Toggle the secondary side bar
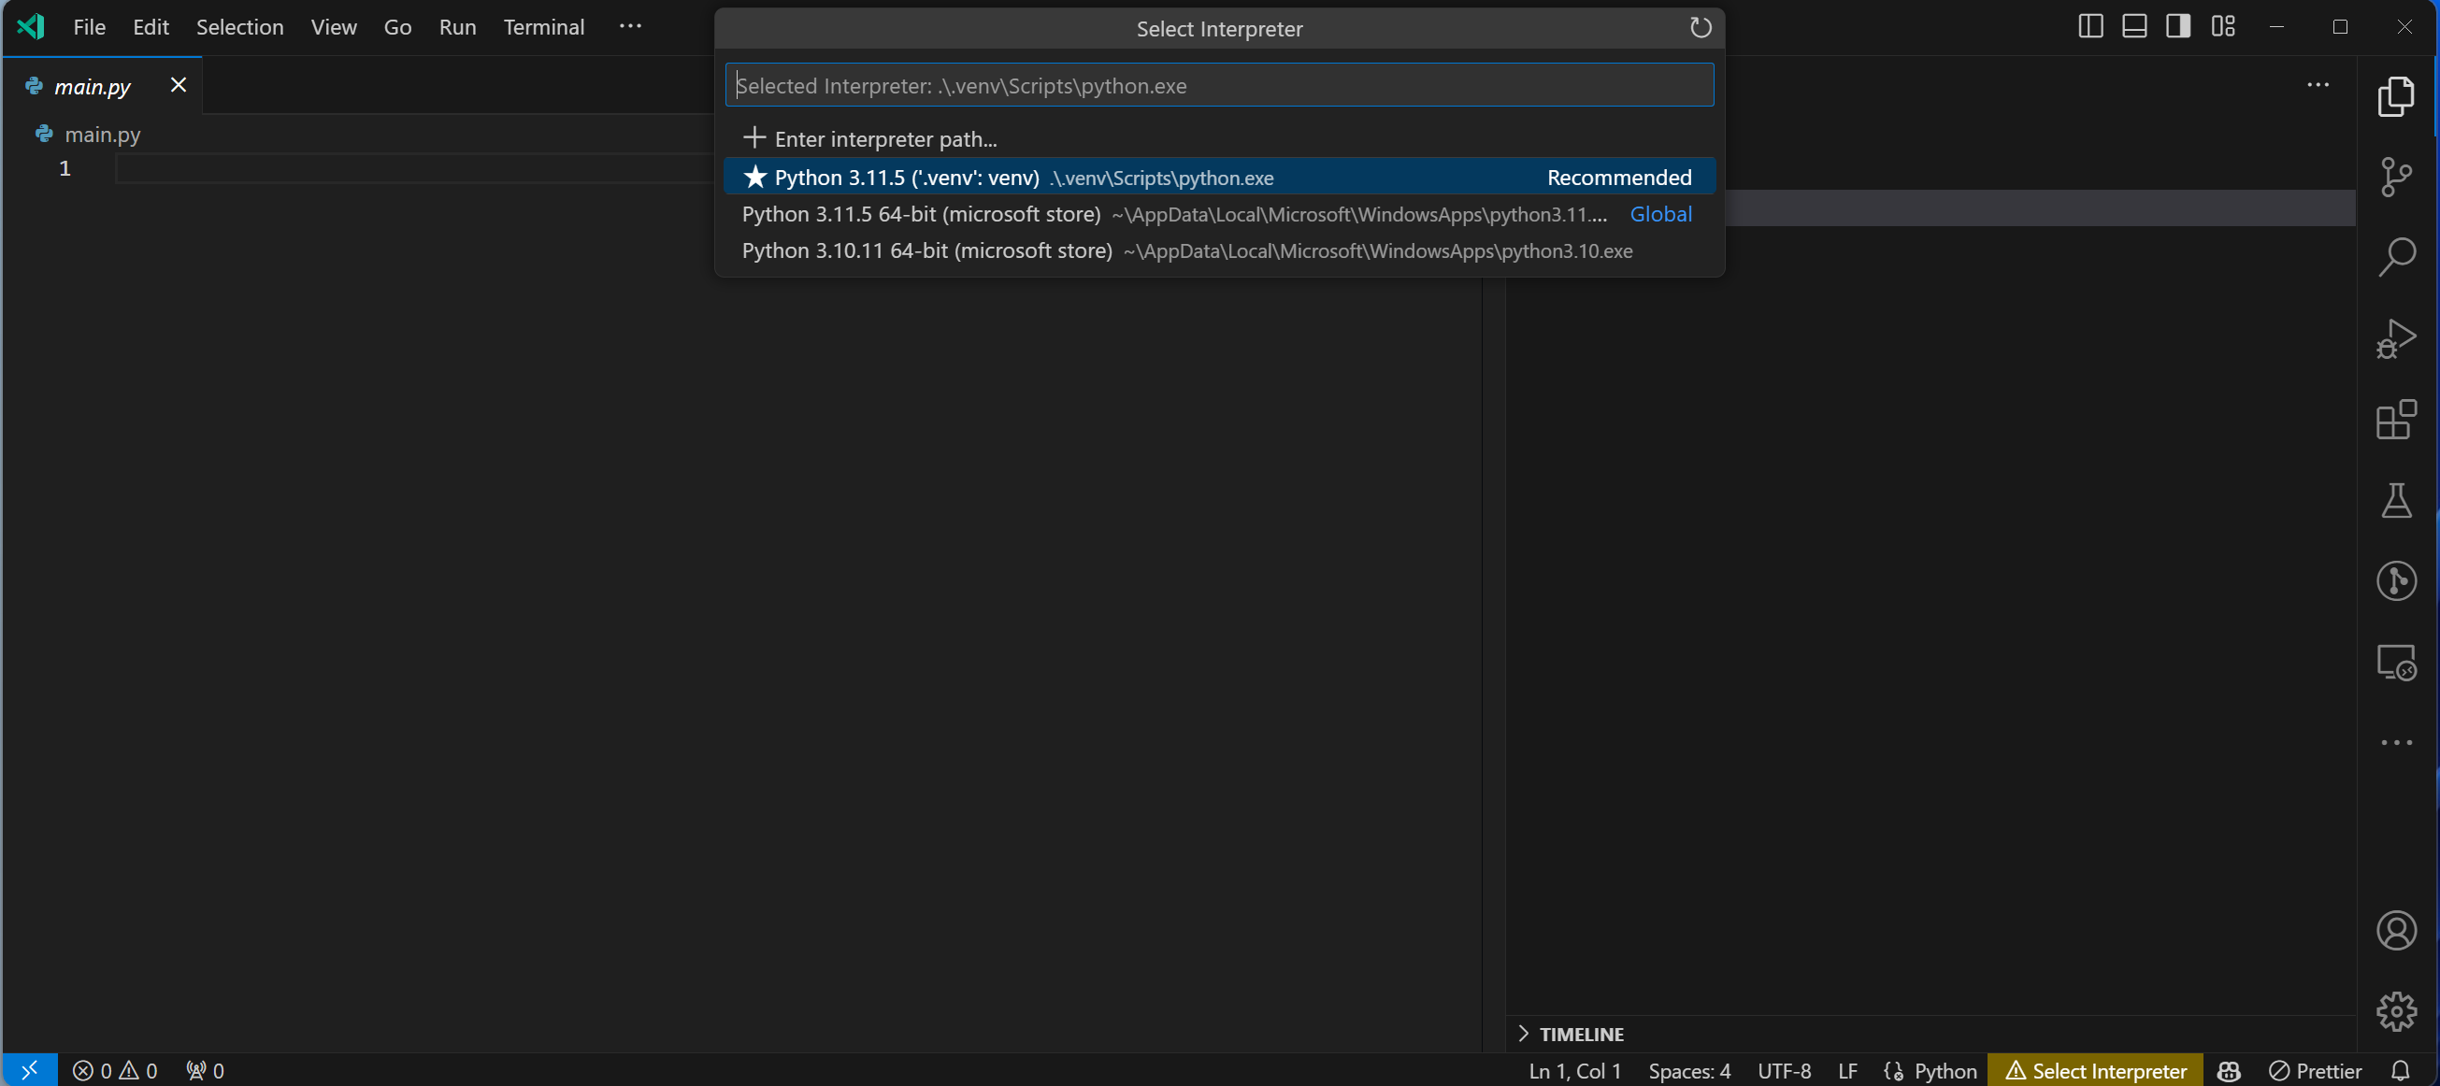Screen dimensions: 2440x1086 point(2178,25)
